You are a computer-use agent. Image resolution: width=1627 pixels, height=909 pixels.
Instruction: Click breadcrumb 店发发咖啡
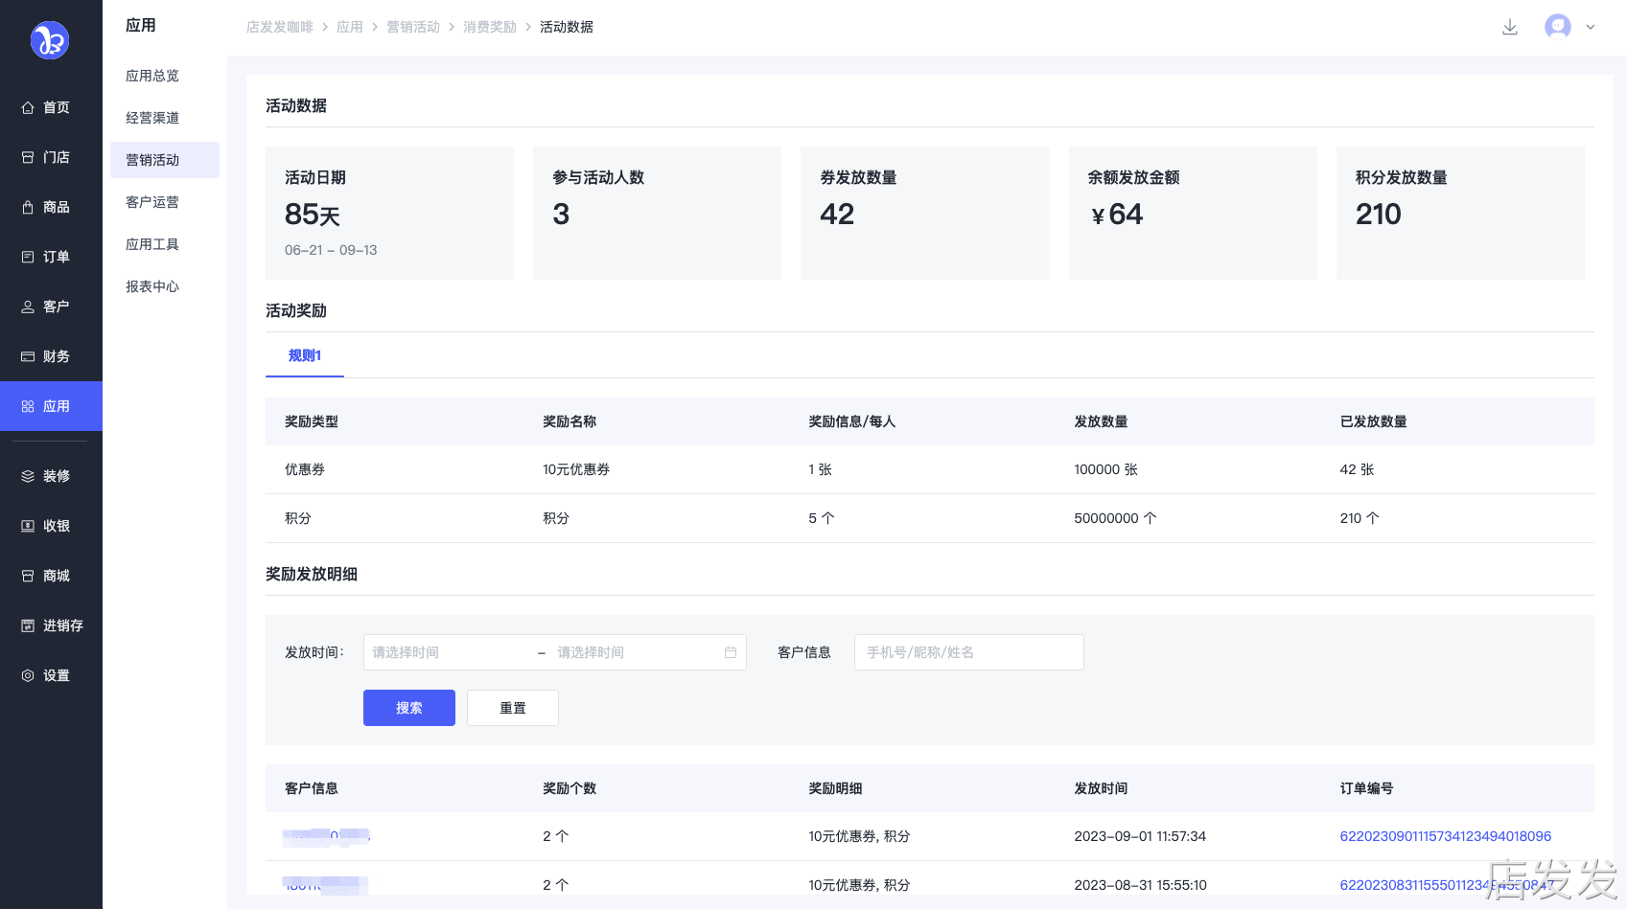(x=280, y=27)
